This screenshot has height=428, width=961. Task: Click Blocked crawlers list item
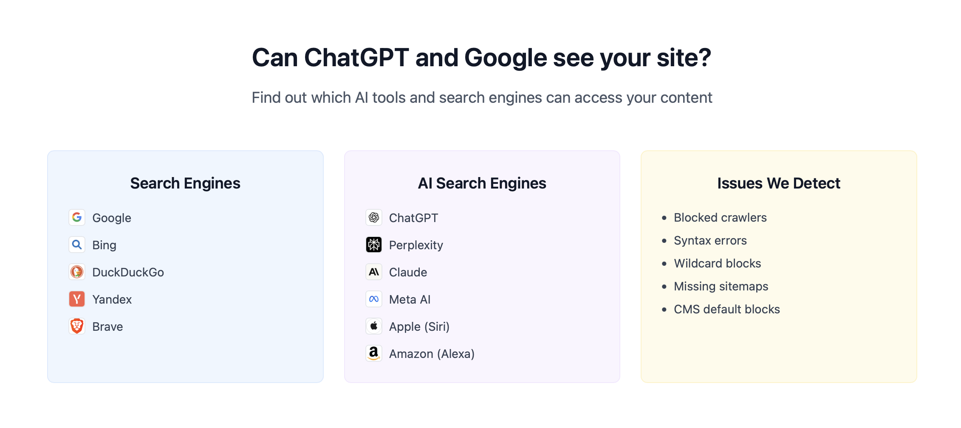coord(720,217)
